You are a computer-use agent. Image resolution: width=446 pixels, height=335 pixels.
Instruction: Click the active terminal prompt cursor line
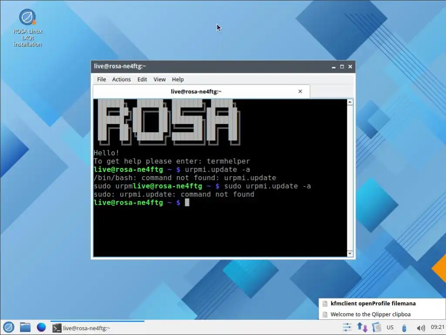point(142,202)
